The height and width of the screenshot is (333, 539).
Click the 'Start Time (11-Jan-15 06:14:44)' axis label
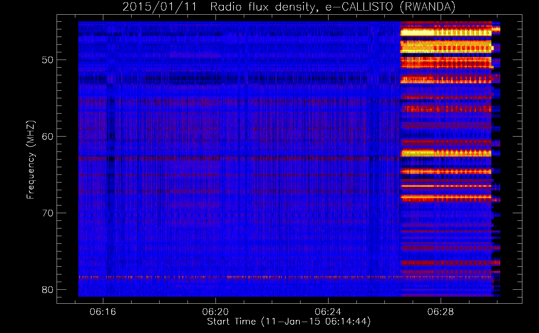[289, 322]
